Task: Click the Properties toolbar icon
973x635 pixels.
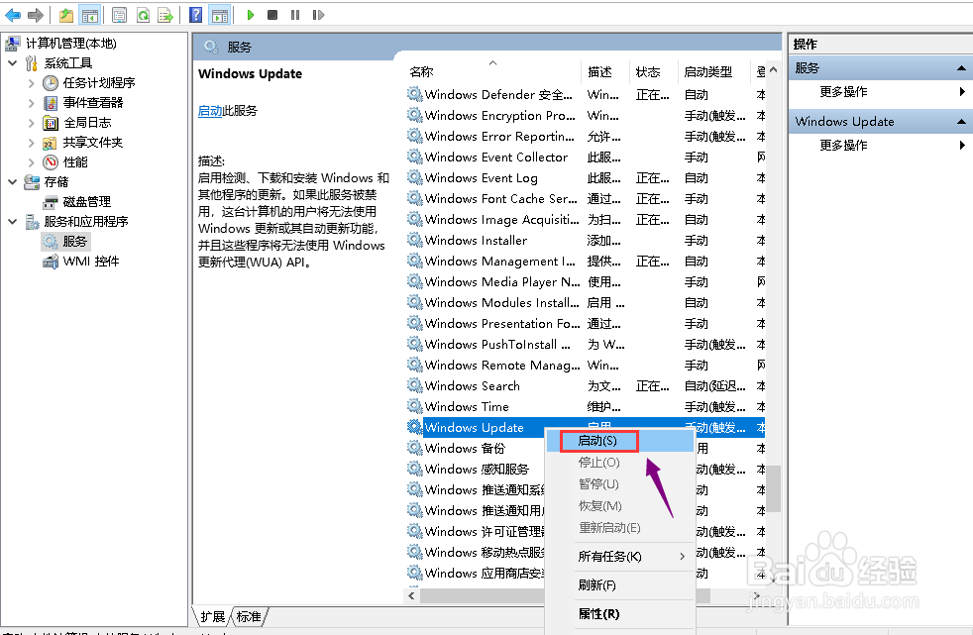Action: 119,15
